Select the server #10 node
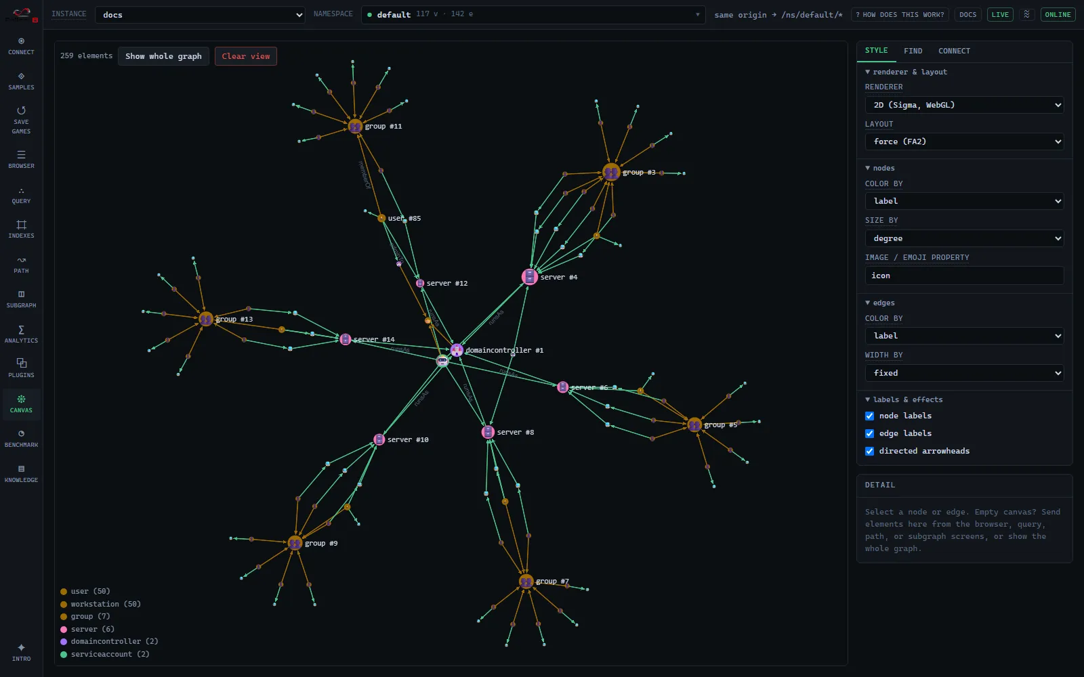This screenshot has width=1084, height=677. tap(379, 439)
